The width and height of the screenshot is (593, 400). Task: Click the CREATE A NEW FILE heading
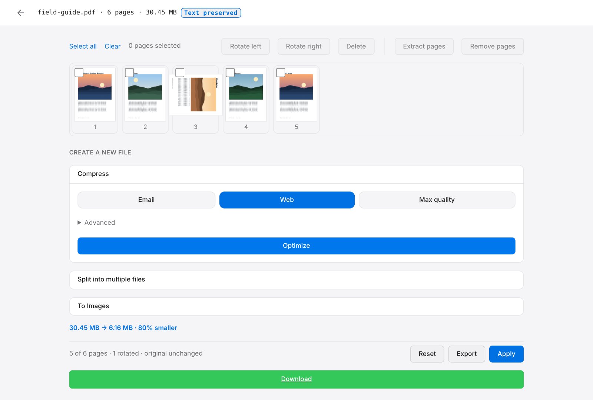tap(100, 153)
